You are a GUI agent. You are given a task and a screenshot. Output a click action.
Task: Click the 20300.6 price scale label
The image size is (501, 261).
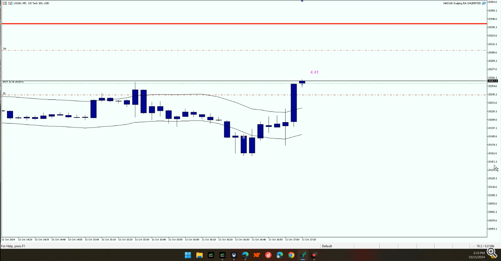[x=492, y=52]
